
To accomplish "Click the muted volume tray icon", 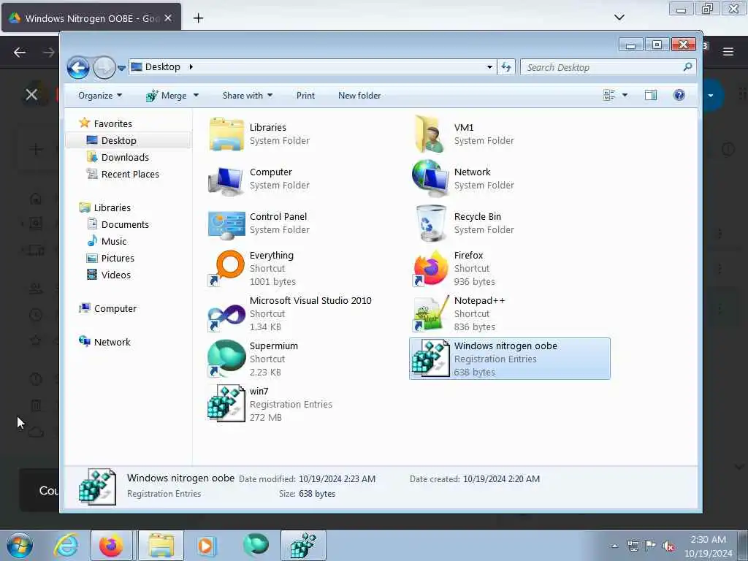I will tap(668, 546).
